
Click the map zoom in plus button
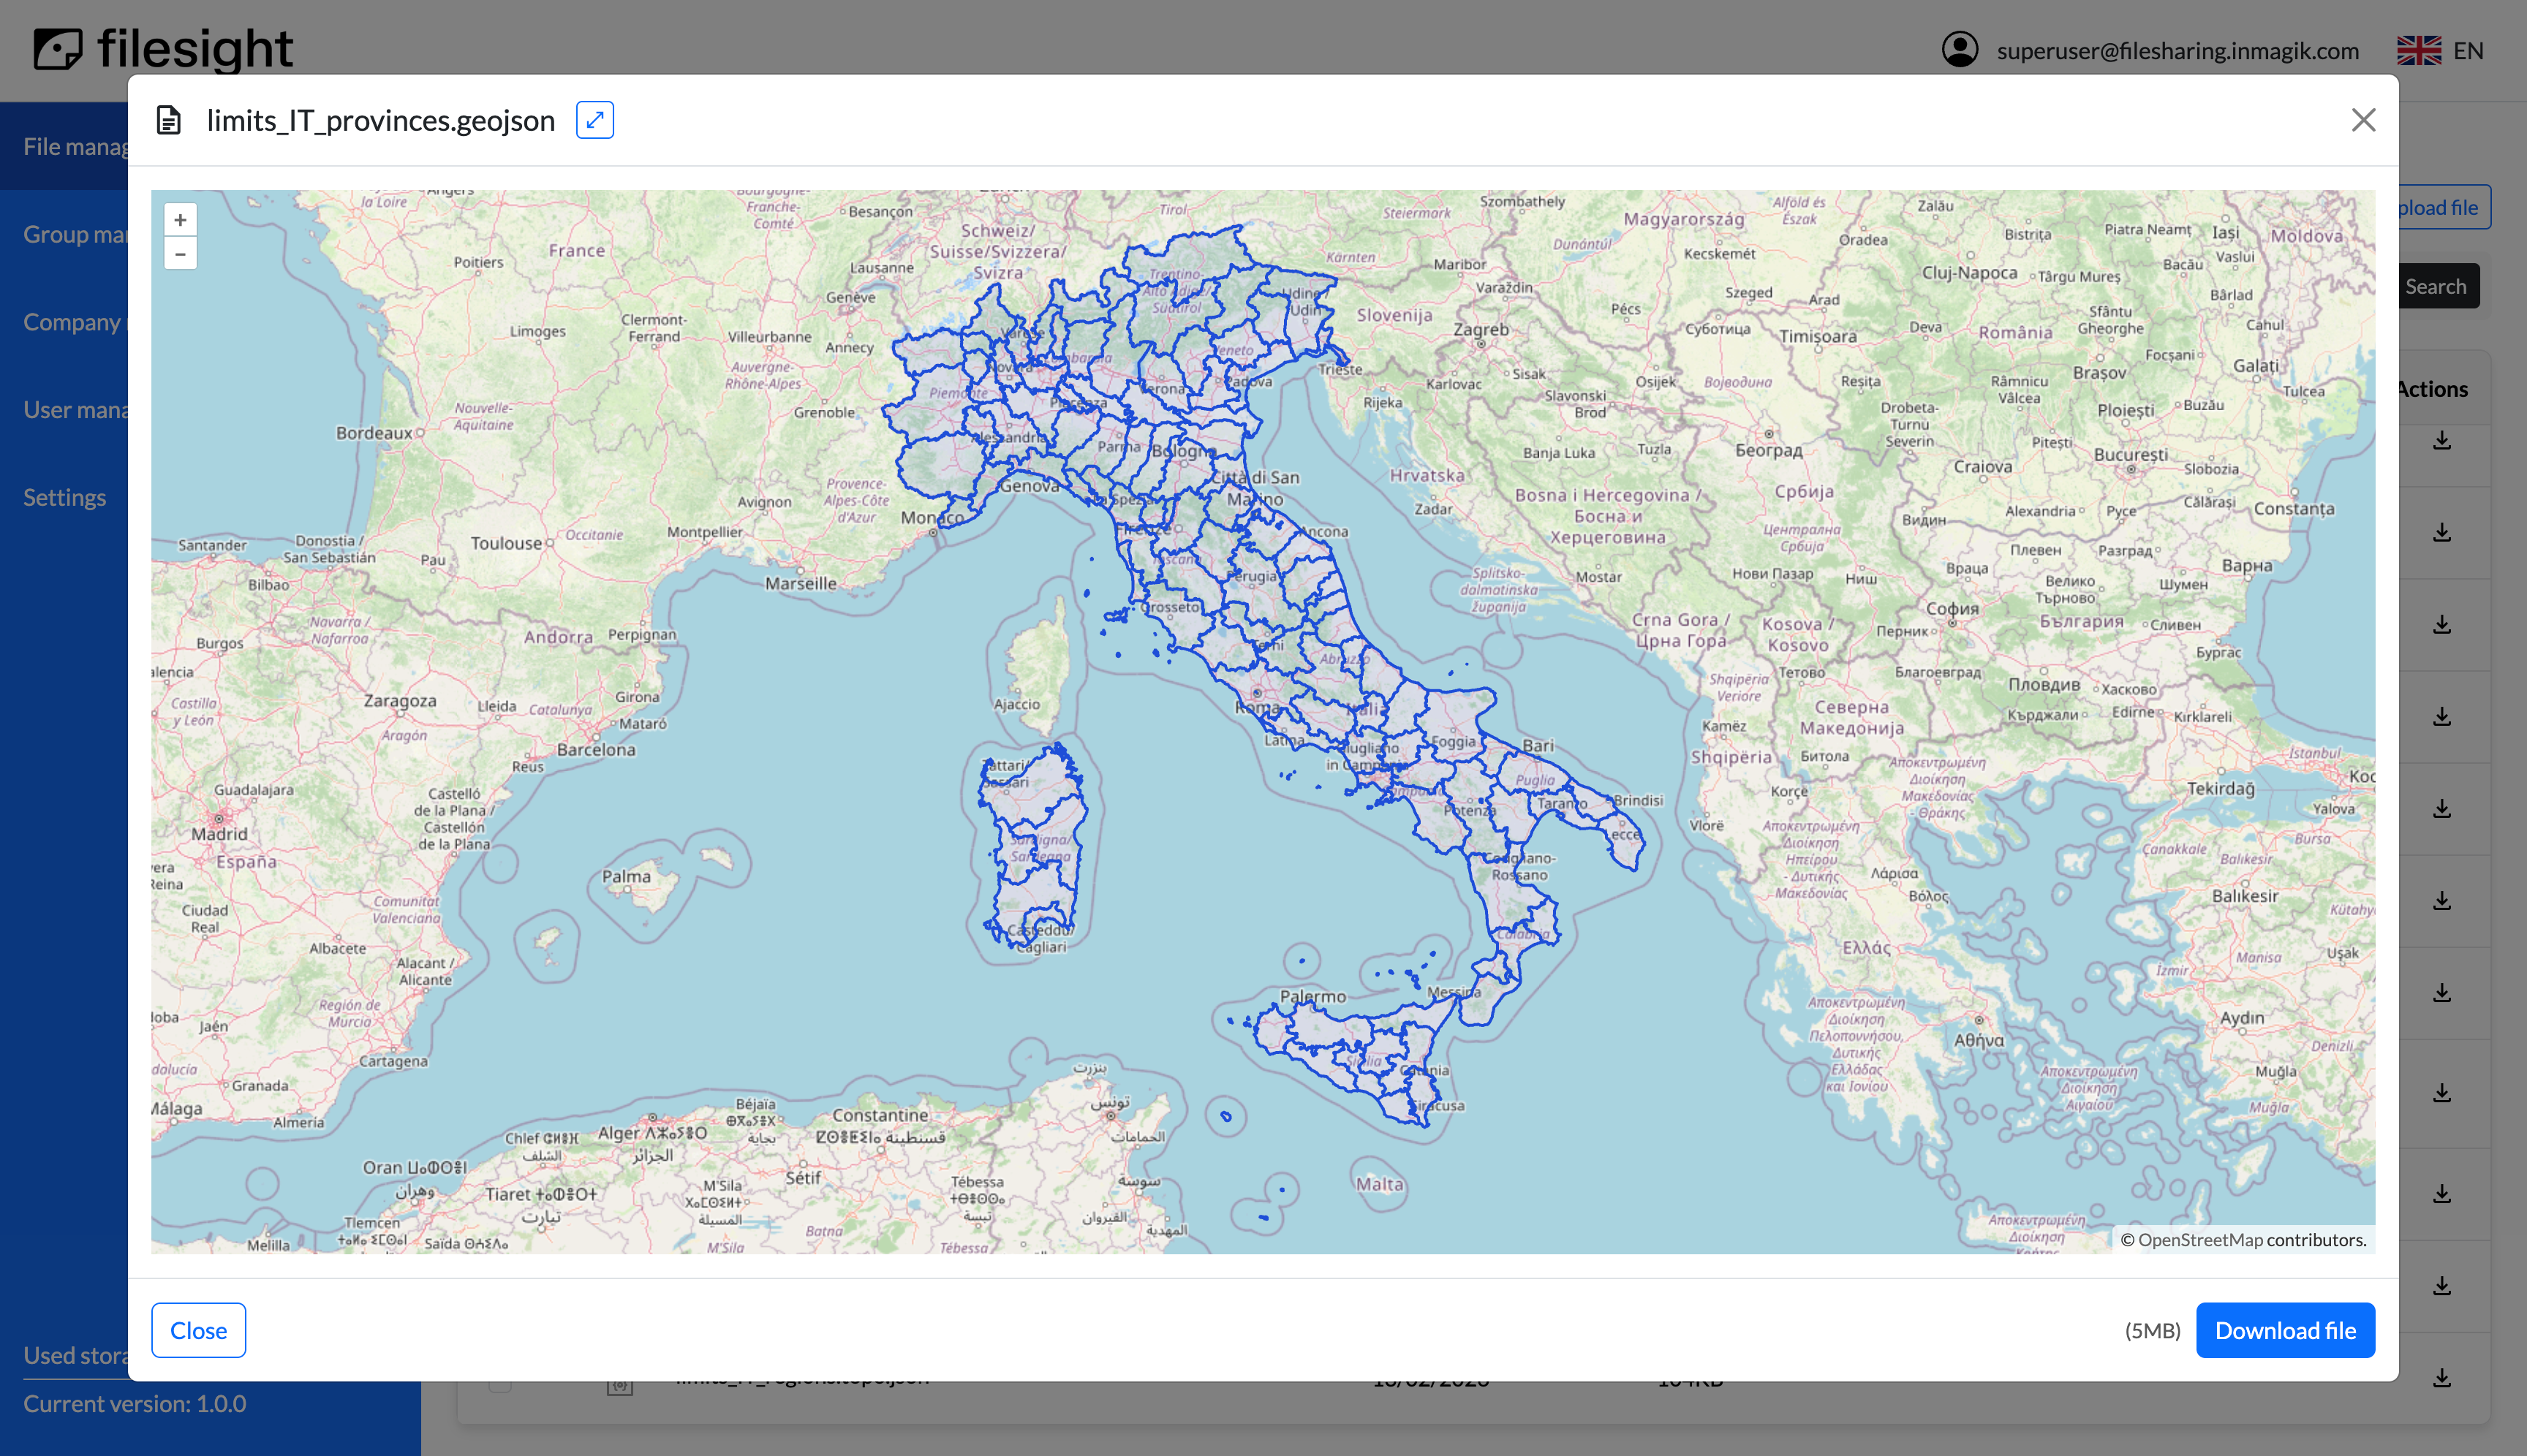pos(180,220)
